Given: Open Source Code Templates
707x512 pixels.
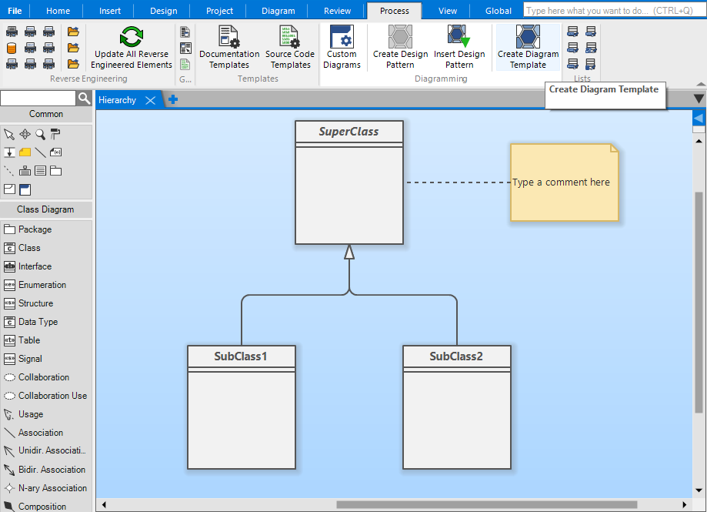Looking at the screenshot, I should (290, 48).
